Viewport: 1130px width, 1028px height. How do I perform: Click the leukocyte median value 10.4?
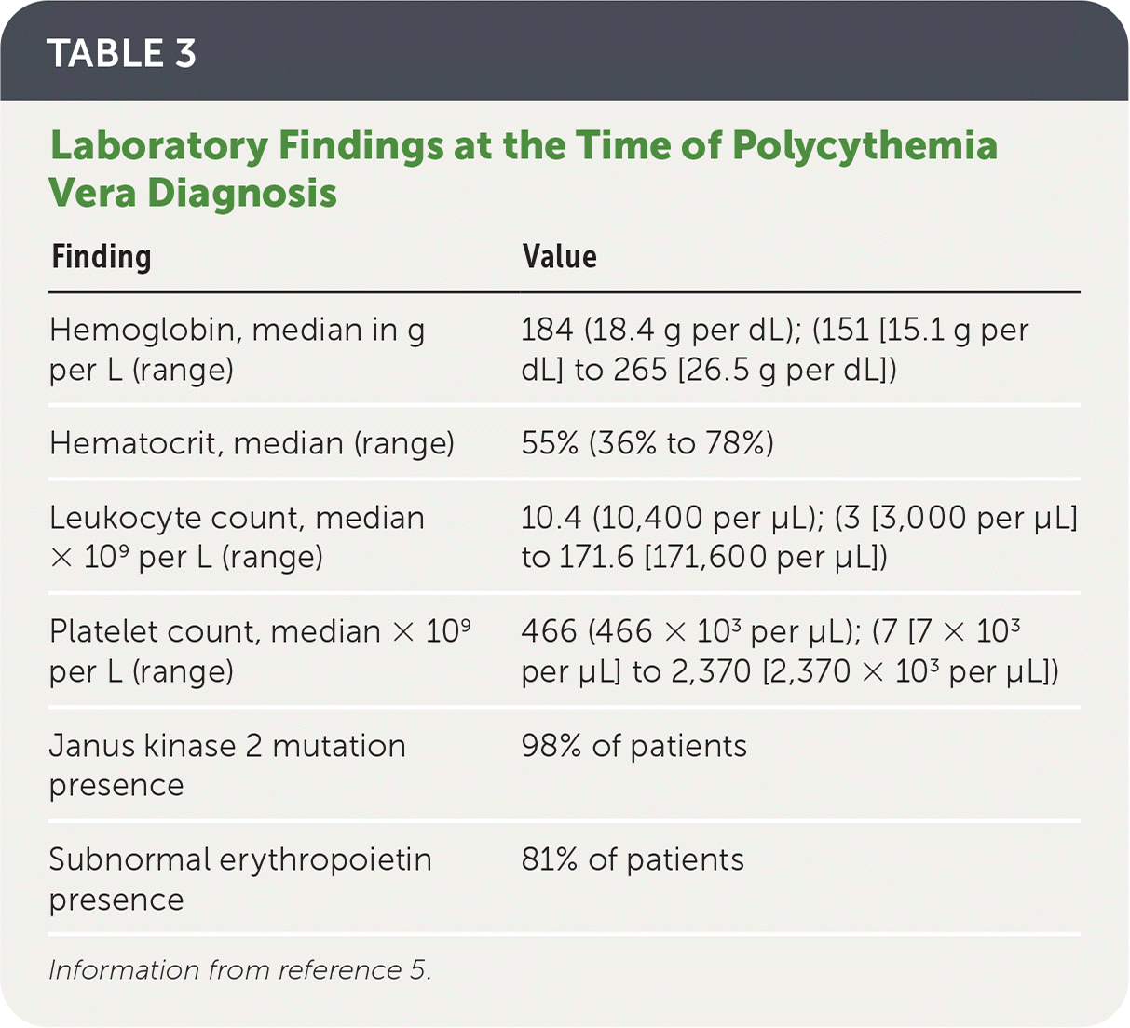551,519
